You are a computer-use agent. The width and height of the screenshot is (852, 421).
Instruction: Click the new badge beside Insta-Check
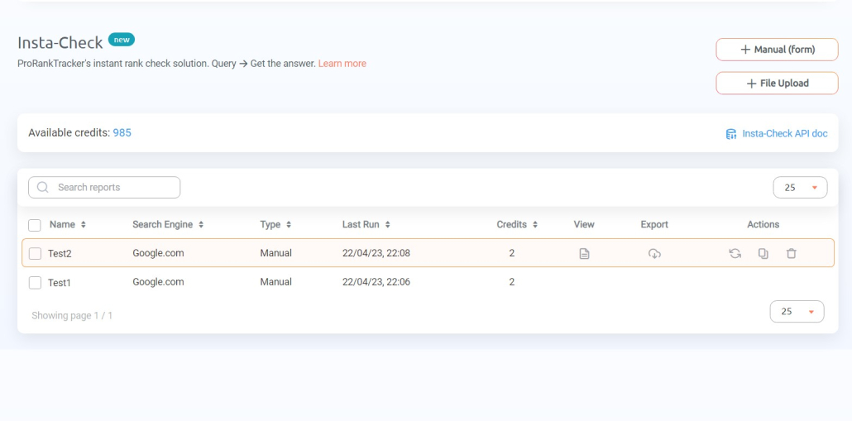pyautogui.click(x=122, y=40)
